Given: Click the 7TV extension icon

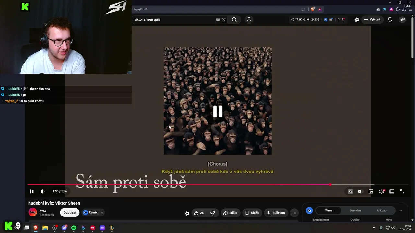Looking at the screenshot, I should pyautogui.click(x=385, y=9).
